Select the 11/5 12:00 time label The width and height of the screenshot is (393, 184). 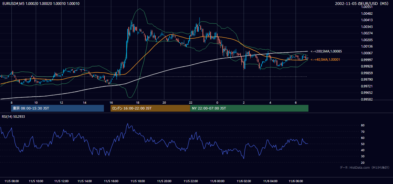click(61, 181)
